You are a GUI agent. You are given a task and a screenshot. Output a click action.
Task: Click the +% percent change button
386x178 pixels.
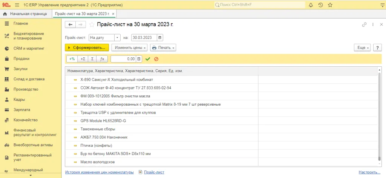tap(72, 59)
